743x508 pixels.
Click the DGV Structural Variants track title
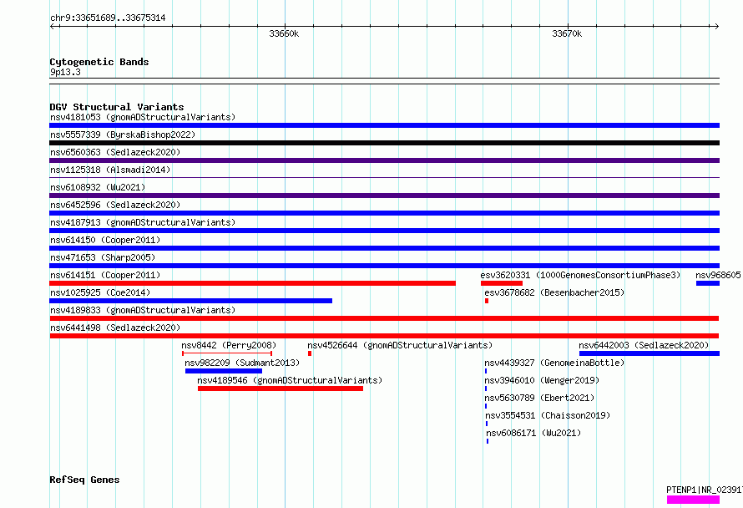[117, 107]
